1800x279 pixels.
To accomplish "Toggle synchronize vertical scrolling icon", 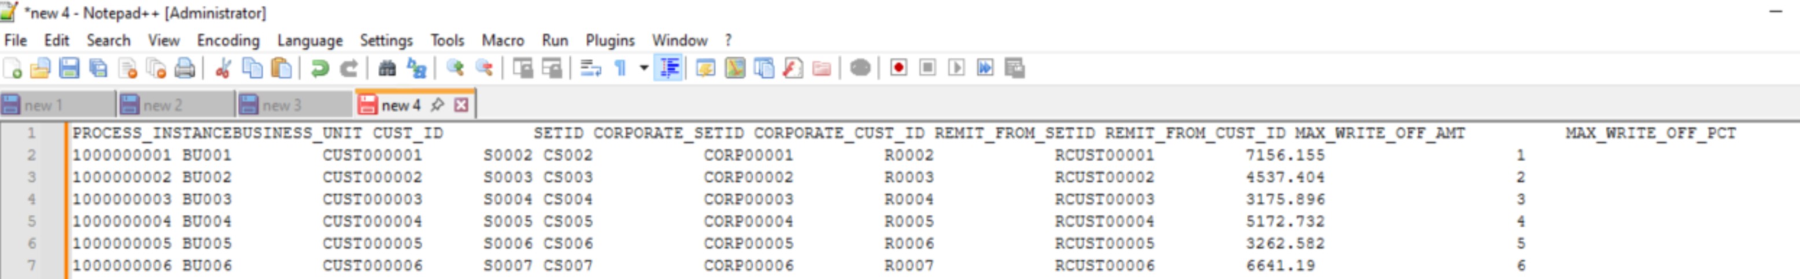I will 523,68.
